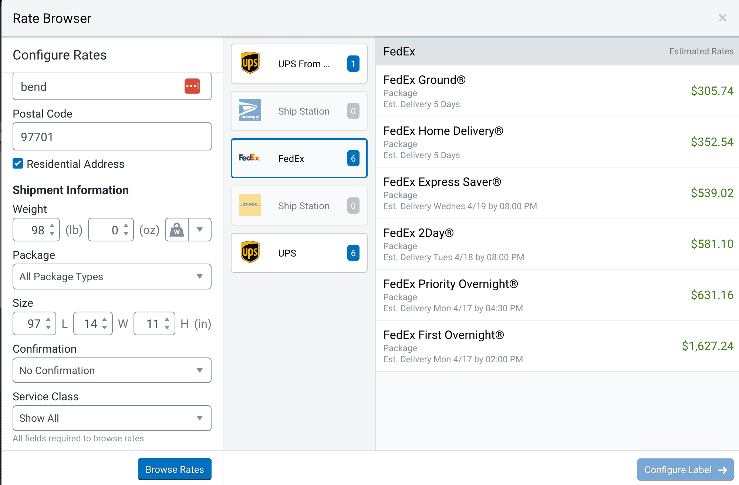739x485 pixels.
Task: Click the Estimated Rates header label
Action: click(x=701, y=51)
